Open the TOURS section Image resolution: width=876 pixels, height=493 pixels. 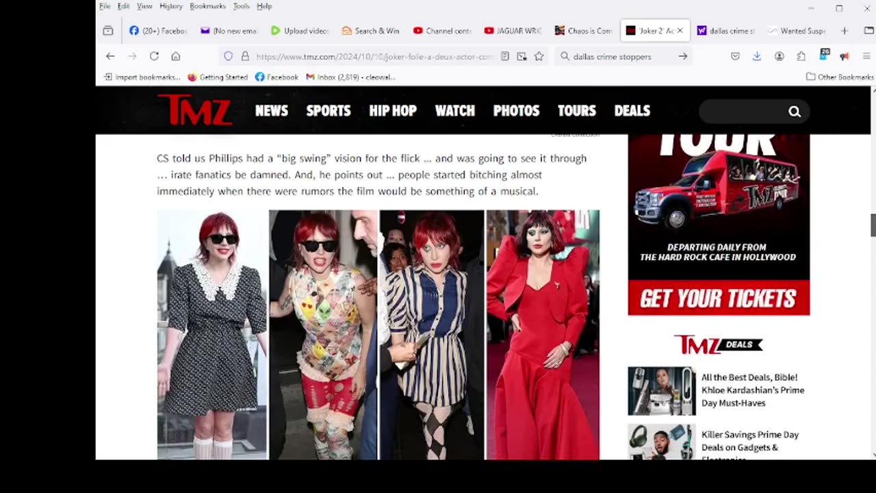pyautogui.click(x=577, y=110)
